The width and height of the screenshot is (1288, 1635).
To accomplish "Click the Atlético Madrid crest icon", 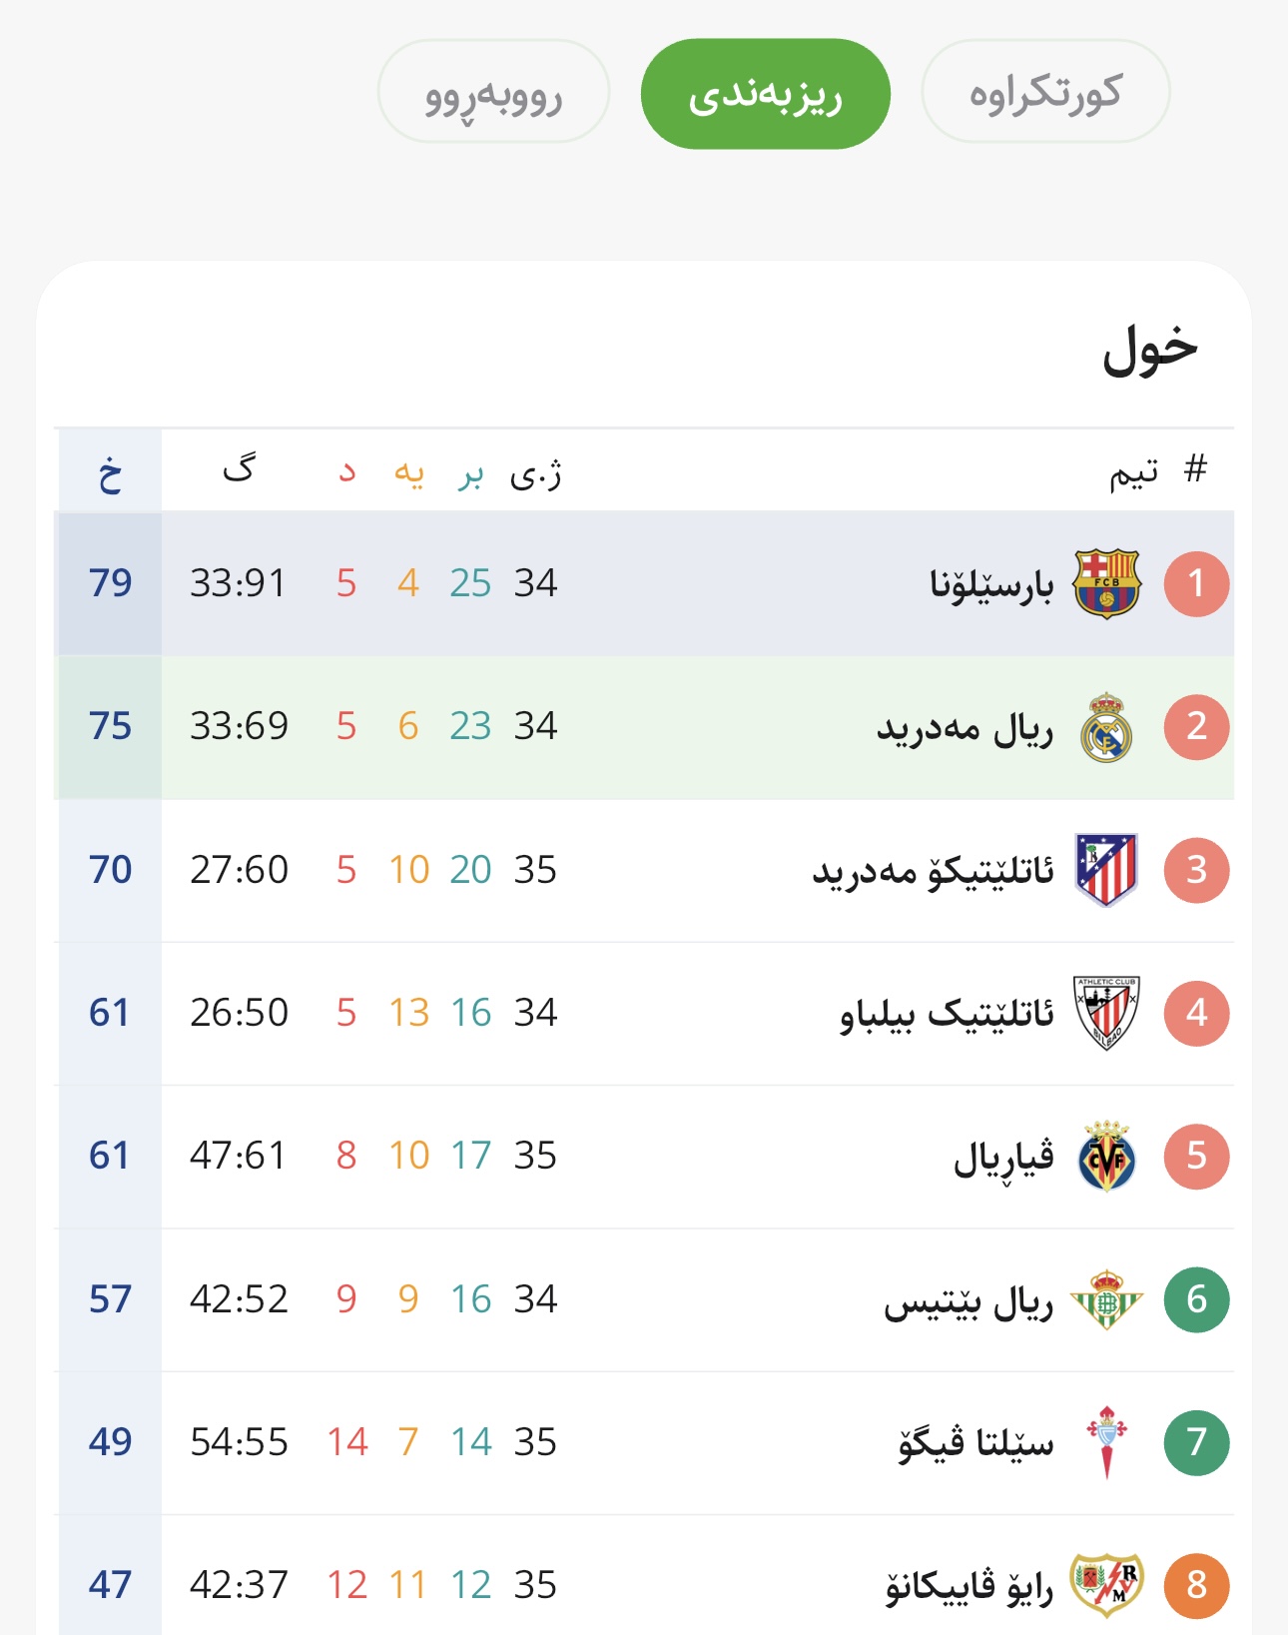I will tap(1106, 870).
